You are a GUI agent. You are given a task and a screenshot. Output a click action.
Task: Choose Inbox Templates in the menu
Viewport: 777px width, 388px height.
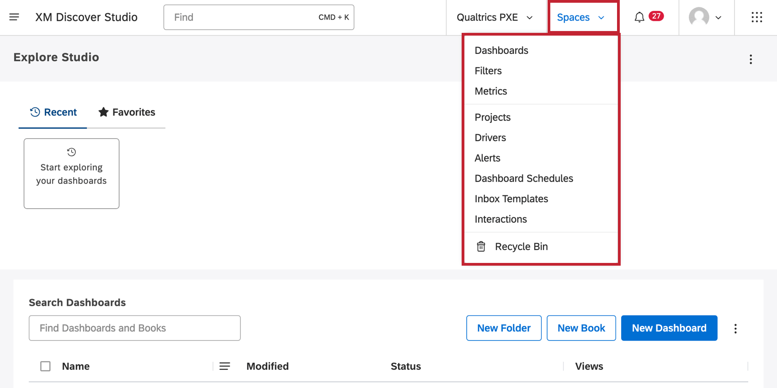[x=511, y=199]
